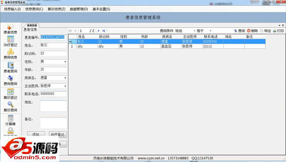The height and width of the screenshot is (162, 286).
Task: Sort by 助记码 column header
Action: coord(108,36)
